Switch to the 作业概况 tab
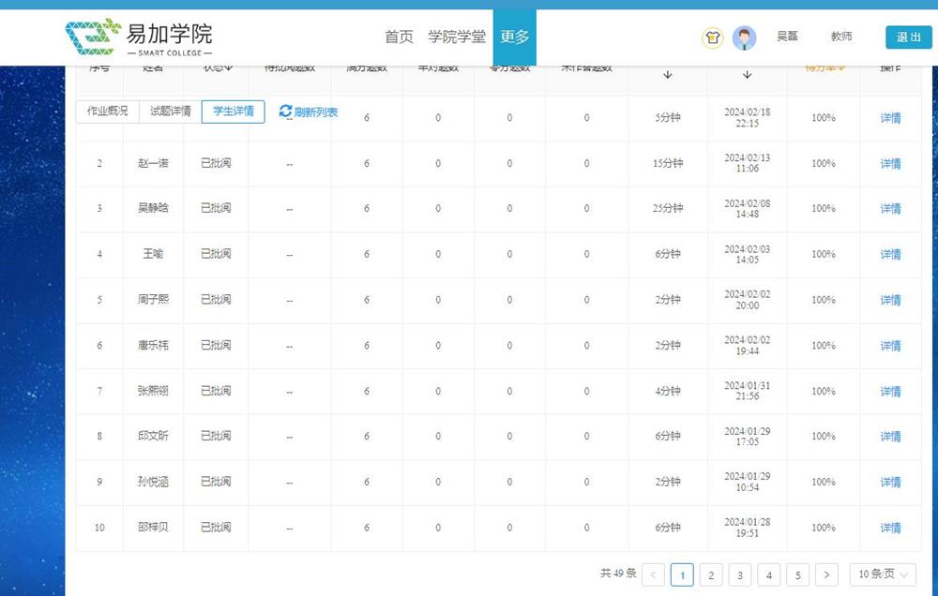This screenshot has width=938, height=596. tap(108, 112)
